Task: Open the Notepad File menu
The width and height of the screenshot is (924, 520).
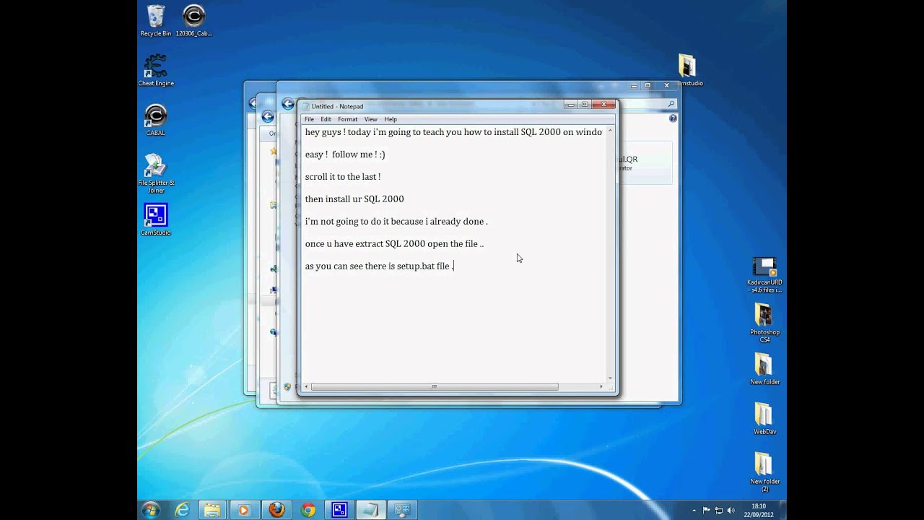Action: click(x=309, y=119)
